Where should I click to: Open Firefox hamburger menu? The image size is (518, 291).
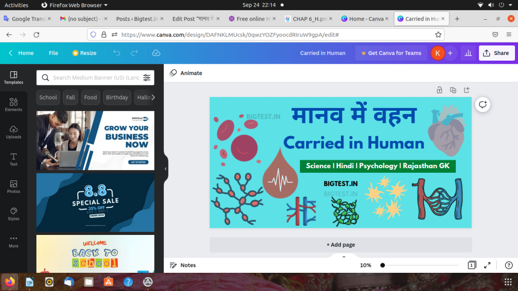point(509,35)
